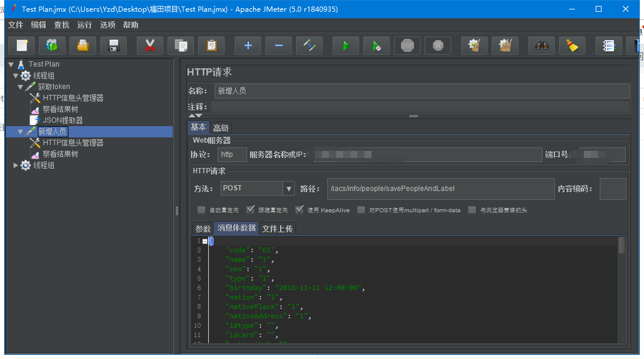Select HTTP信息头管理器 under 获取token
This screenshot has width=644, height=359.
[x=73, y=98]
